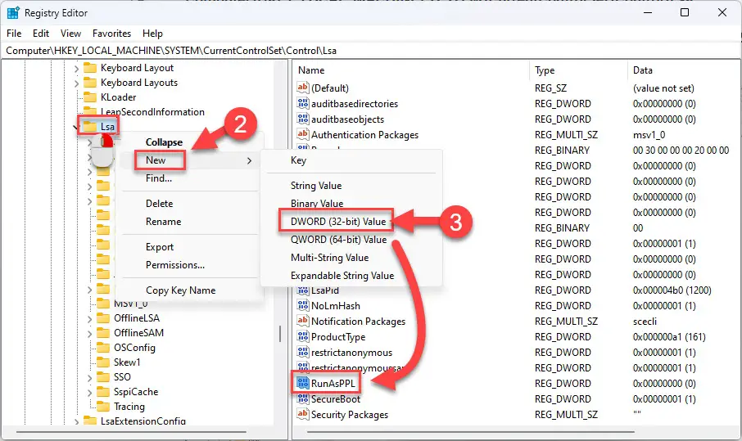
Task: Select the OfflineSAM folder icon
Action: click(102, 333)
